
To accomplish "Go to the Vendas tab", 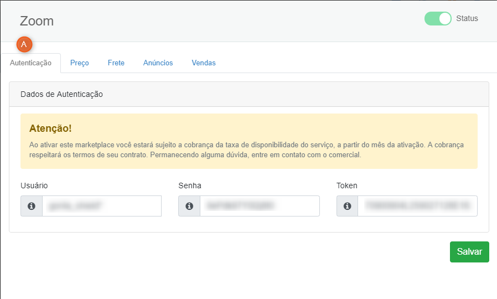I will pyautogui.click(x=204, y=63).
